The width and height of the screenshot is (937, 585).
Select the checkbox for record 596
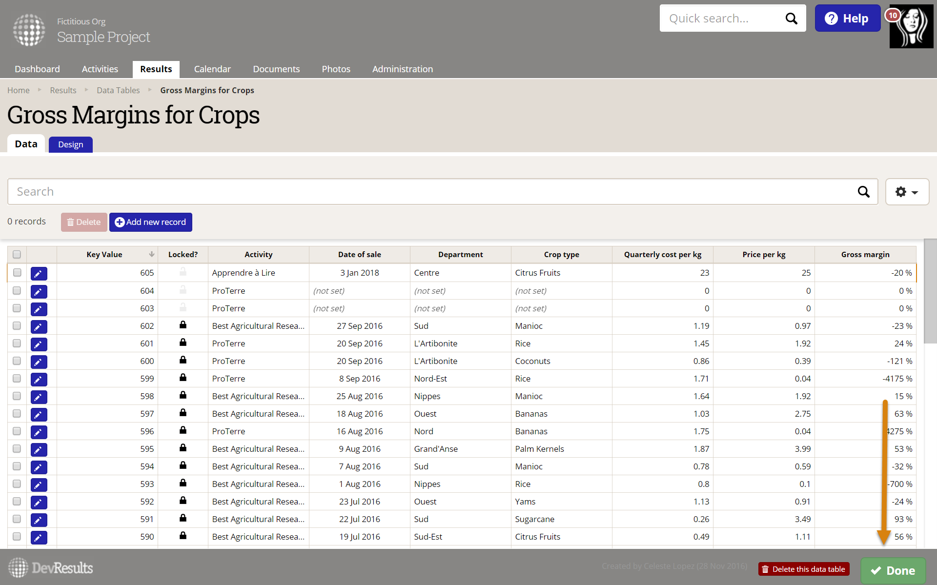point(17,431)
